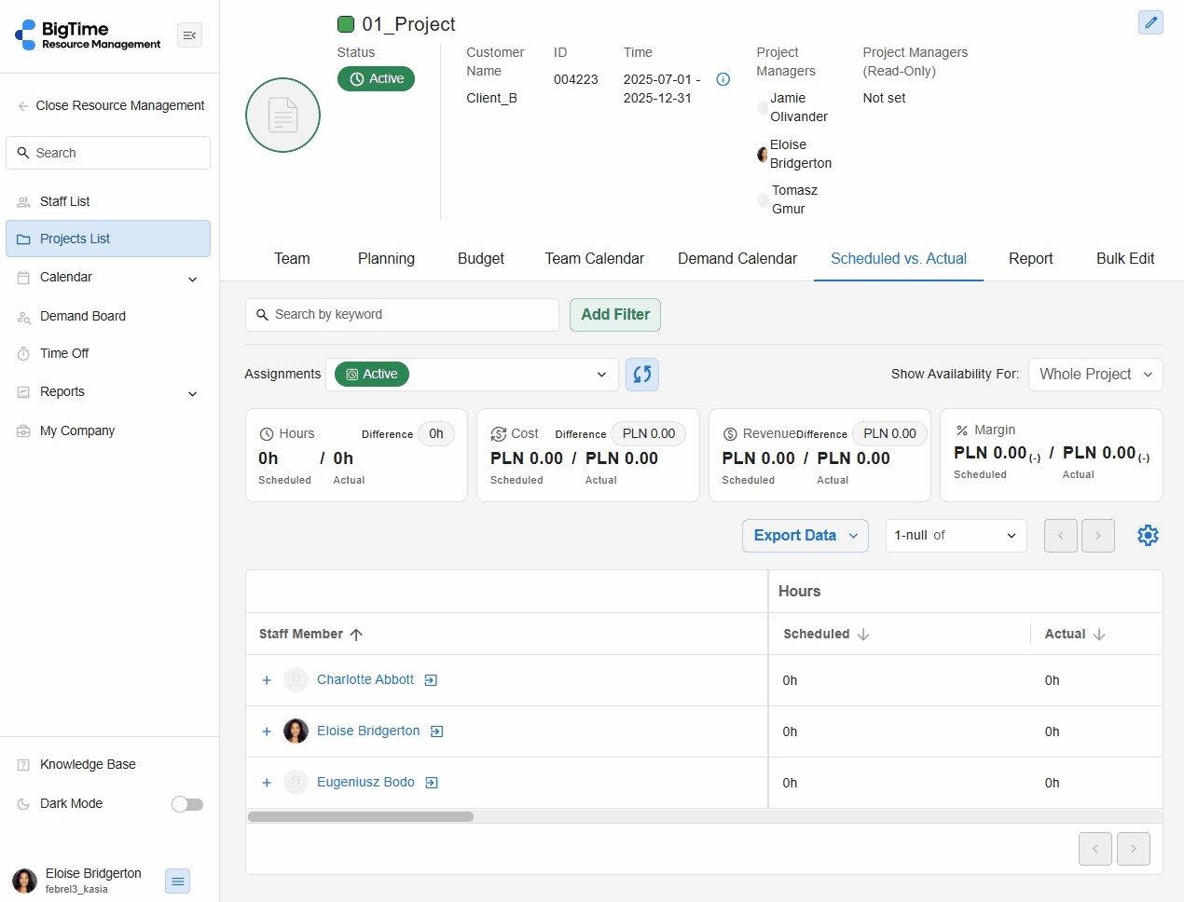Click the Add Filter button
This screenshot has width=1184, height=902.
coord(615,315)
